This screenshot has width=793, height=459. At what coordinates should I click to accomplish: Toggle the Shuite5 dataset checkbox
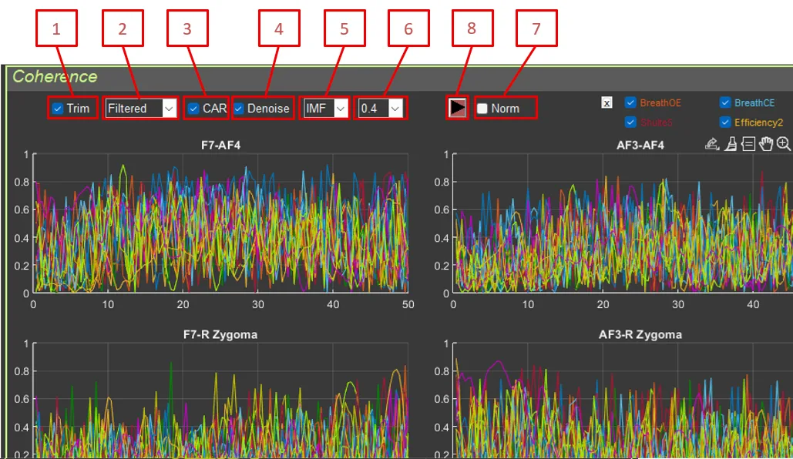click(x=630, y=122)
